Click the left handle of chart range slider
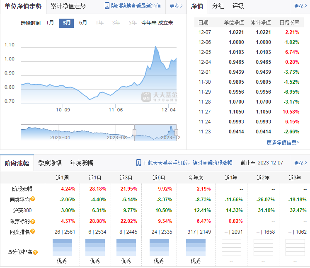The image size is (310, 268). point(134,132)
